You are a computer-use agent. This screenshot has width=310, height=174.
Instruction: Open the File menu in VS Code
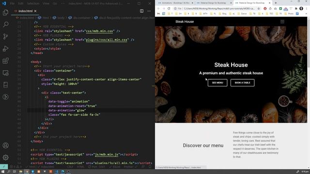tap(12, 3)
